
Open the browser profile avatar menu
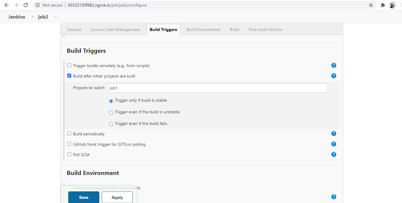pos(392,5)
